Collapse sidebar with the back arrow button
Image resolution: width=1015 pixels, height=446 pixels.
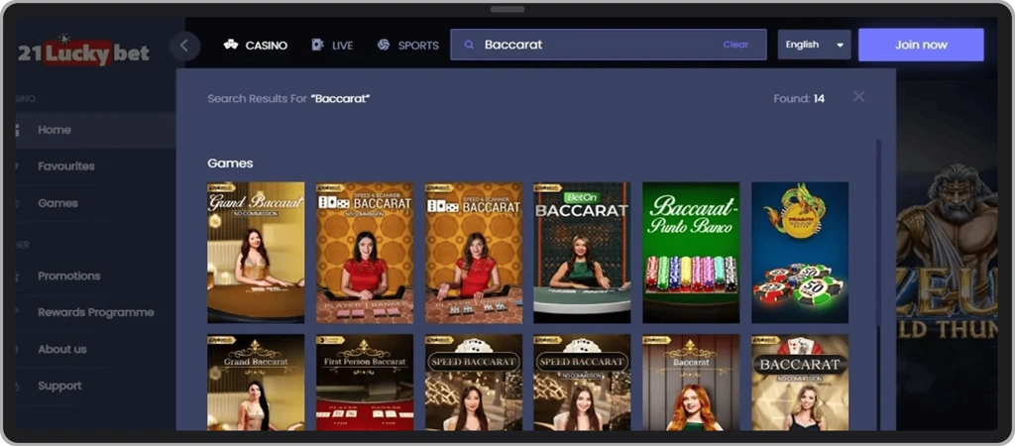[x=184, y=46]
